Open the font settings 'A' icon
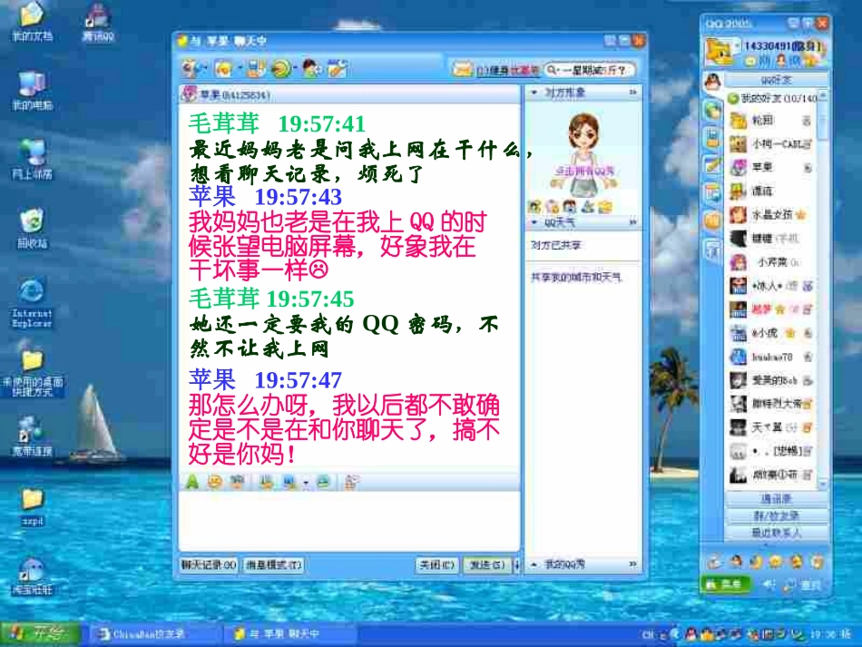Screen dimensions: 862x647 (x=191, y=482)
